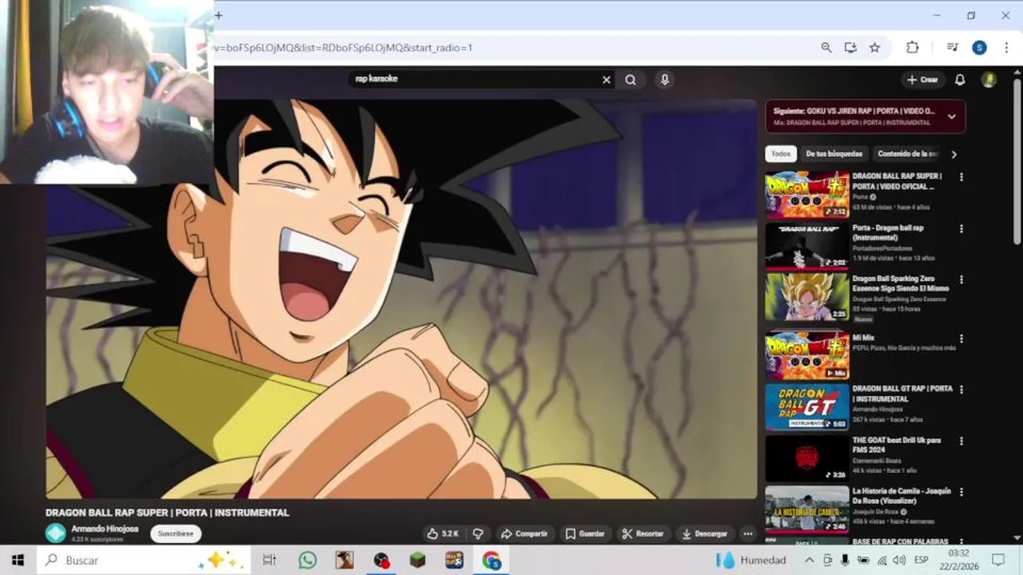Open the media controls icon in the browser toolbar
1023x575 pixels.
click(953, 48)
